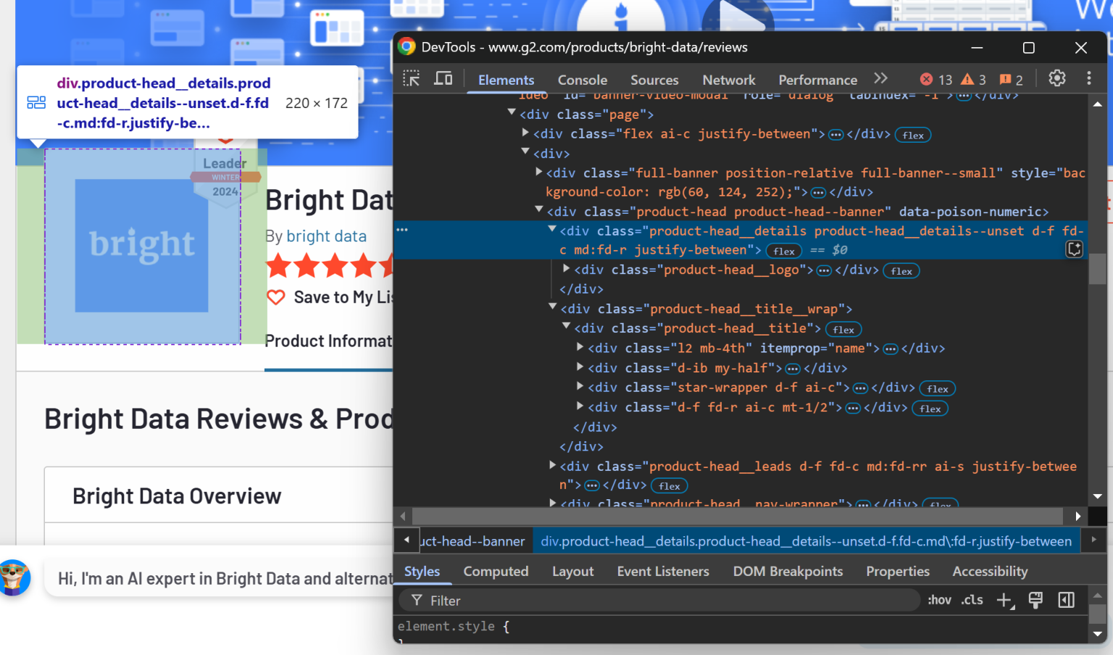
Task: Click the red error count icon
Action: pos(927,79)
